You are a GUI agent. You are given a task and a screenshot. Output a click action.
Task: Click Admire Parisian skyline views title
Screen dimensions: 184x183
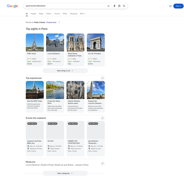(x=74, y=102)
